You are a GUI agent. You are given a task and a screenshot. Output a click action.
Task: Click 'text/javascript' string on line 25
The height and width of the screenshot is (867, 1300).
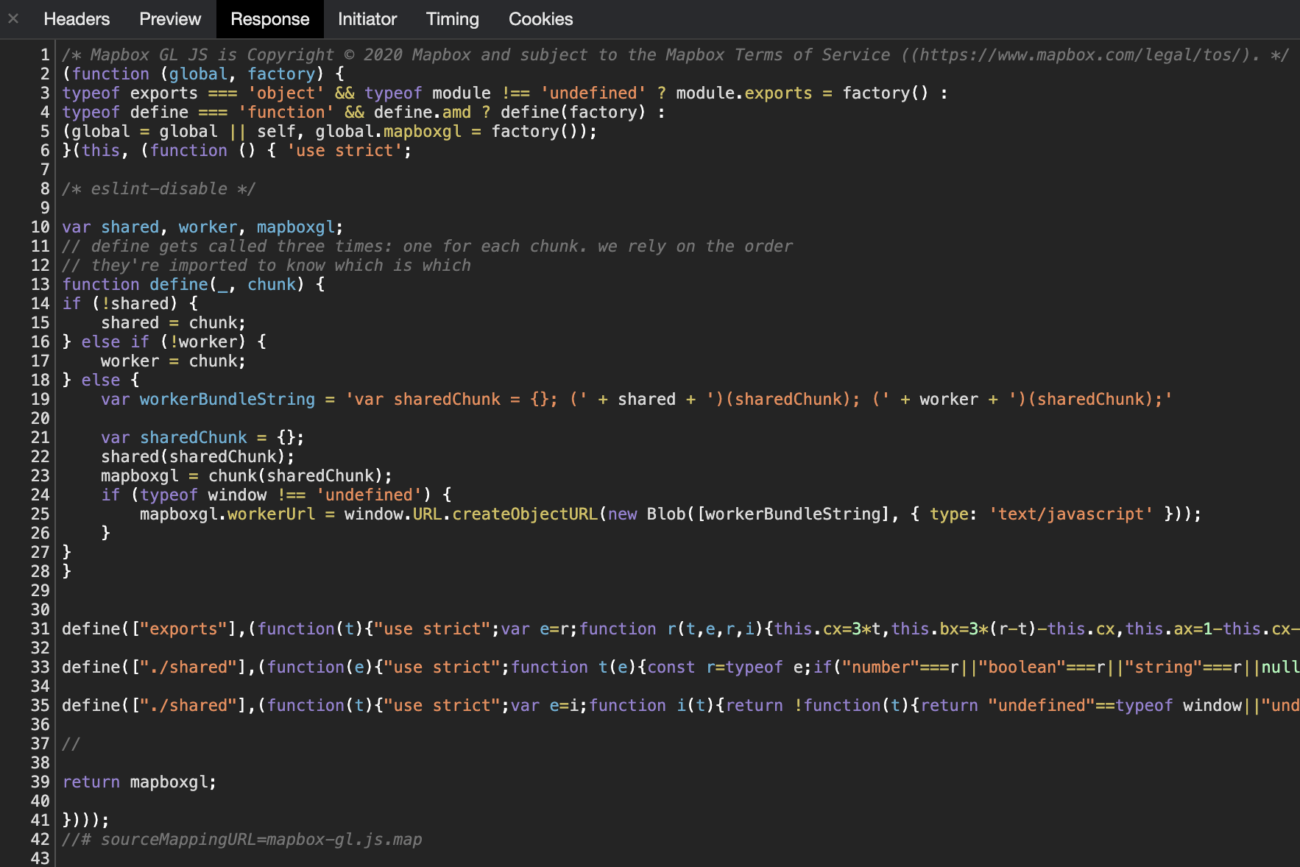(1071, 514)
